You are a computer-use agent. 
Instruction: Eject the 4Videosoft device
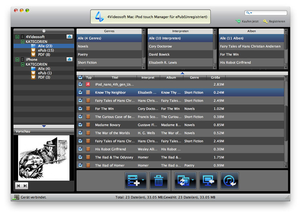(69, 37)
